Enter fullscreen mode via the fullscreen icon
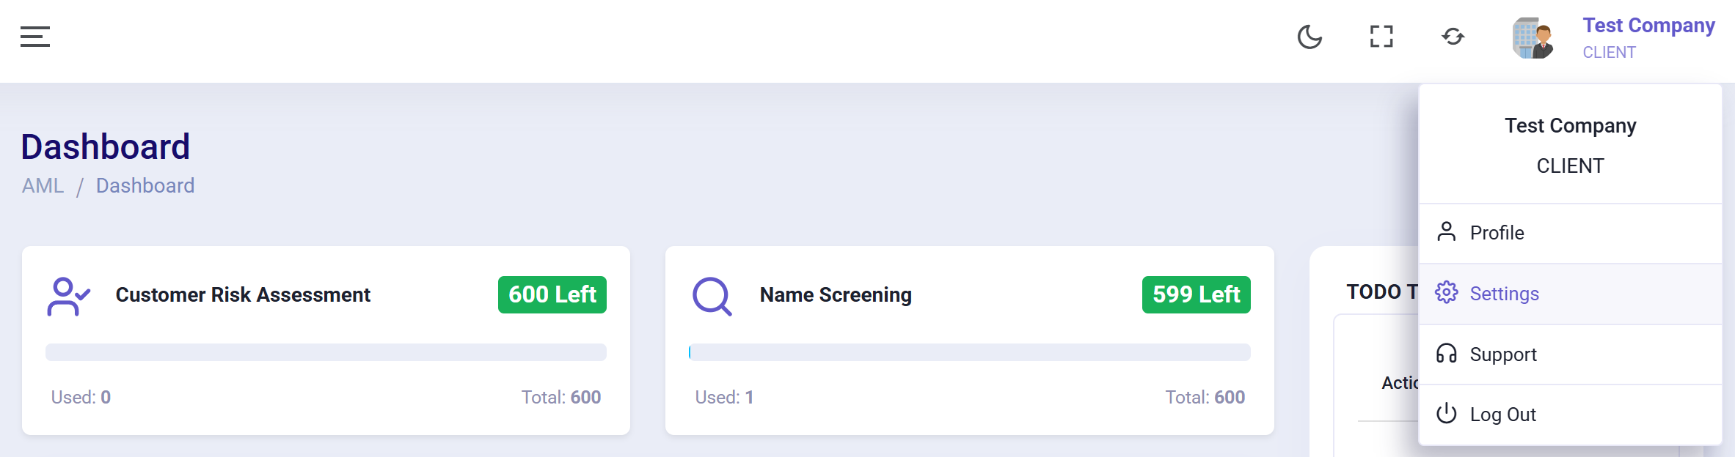The height and width of the screenshot is (457, 1735). [1381, 37]
